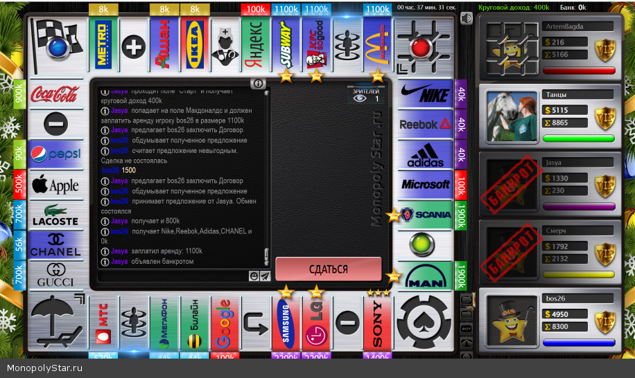The image size is (635, 378).
Task: Open bos26's star avatar
Action: pos(512,321)
